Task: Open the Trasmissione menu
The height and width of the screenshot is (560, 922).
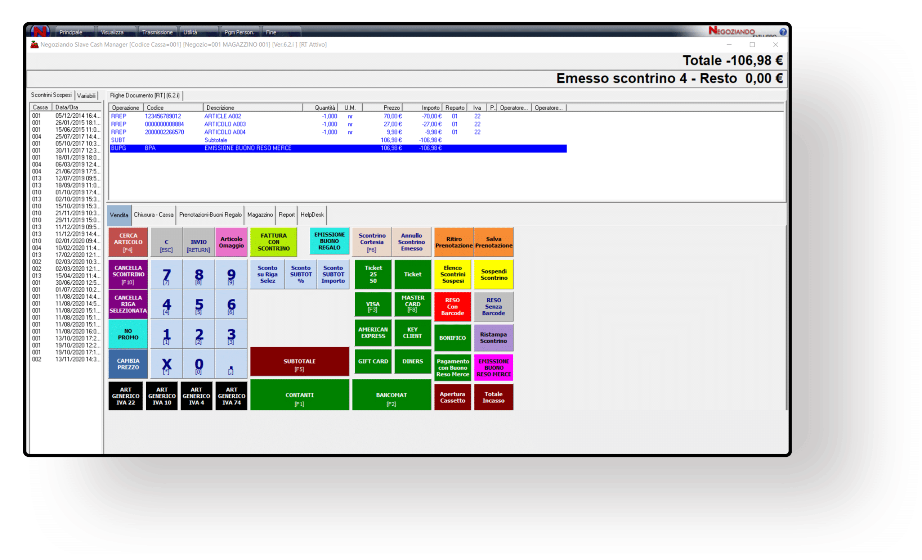Action: [157, 32]
